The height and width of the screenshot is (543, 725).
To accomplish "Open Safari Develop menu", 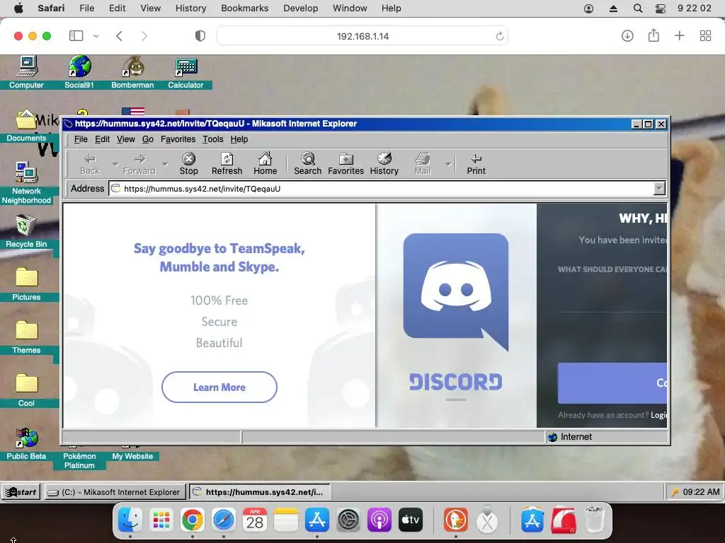I will click(300, 8).
